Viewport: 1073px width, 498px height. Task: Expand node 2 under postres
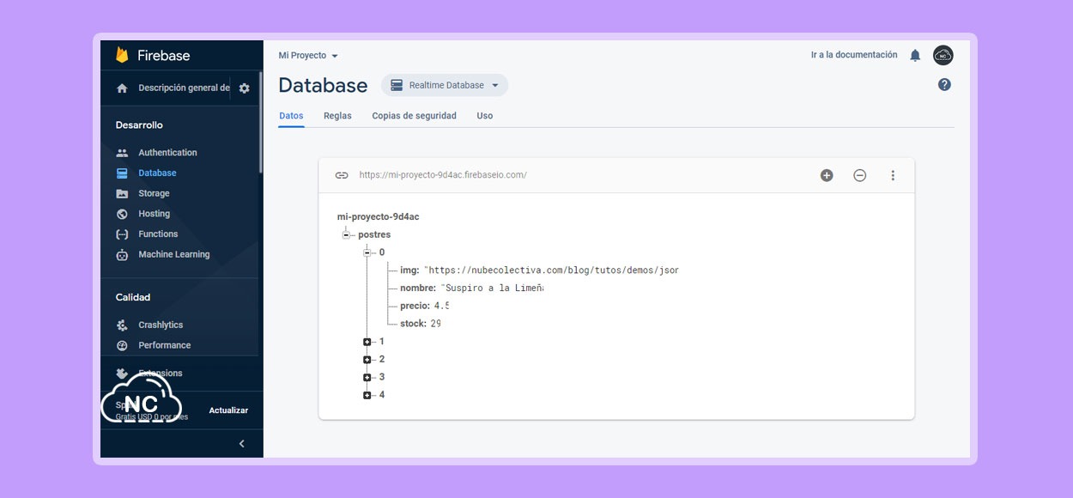(x=367, y=360)
